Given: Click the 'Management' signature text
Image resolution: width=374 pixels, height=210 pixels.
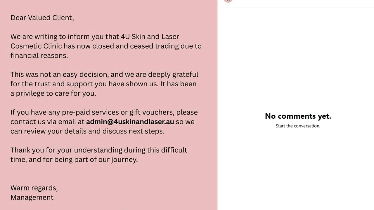Looking at the screenshot, I should (32, 197).
